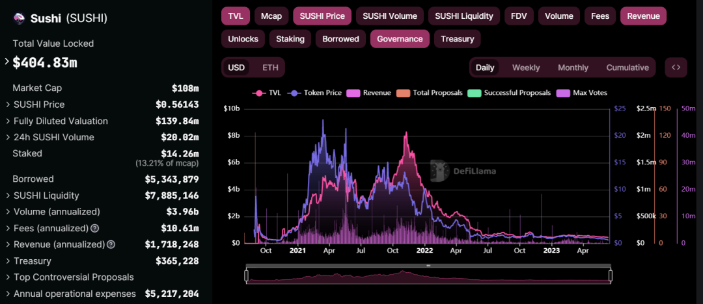
Task: Toggle Token Price series in legend
Action: pyautogui.click(x=316, y=93)
